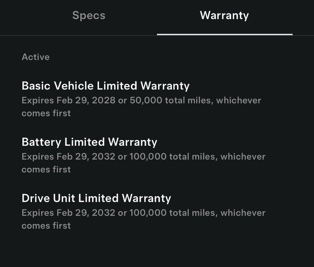Click the Feb 29, 2028 expiration date
314x267 pixels.
pos(86,100)
